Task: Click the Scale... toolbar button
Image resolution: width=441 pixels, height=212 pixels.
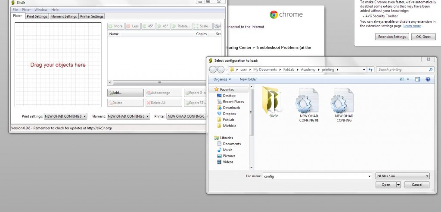Action: 202,26
